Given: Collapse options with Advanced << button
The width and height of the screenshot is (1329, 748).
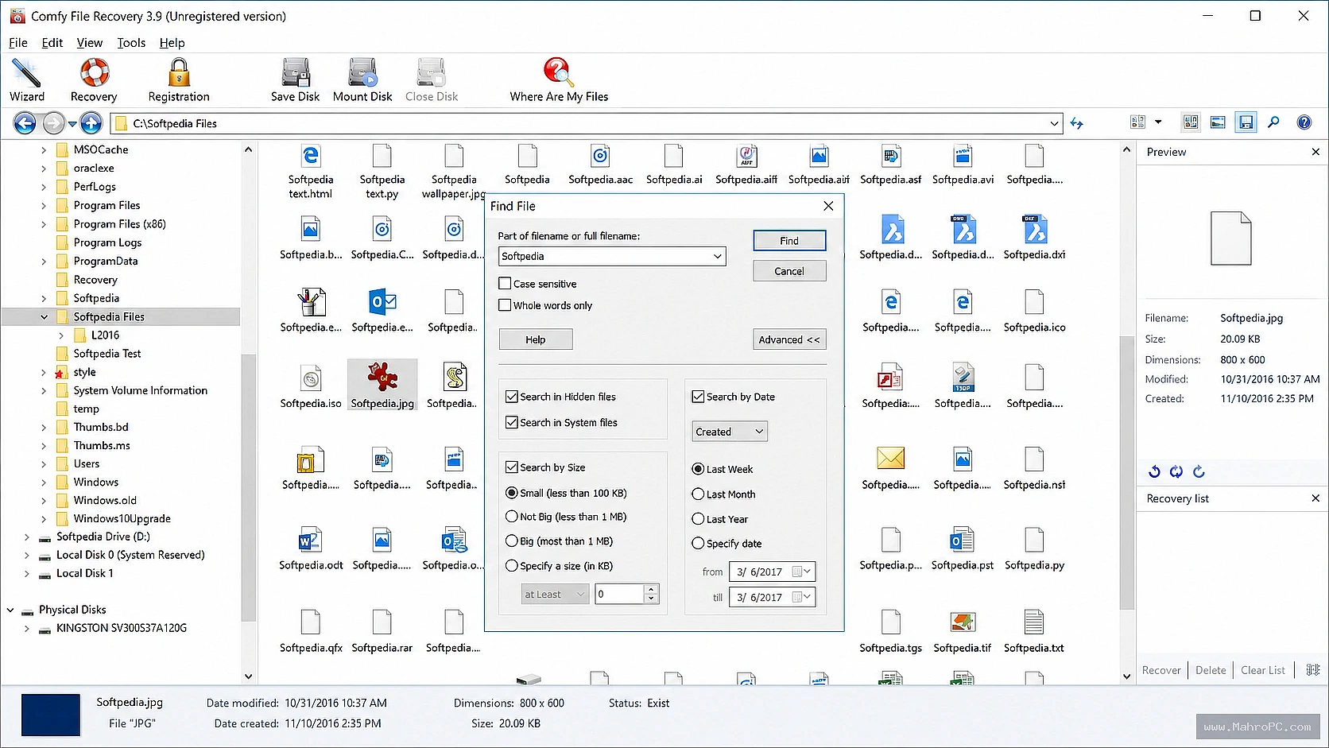Looking at the screenshot, I should coord(789,339).
